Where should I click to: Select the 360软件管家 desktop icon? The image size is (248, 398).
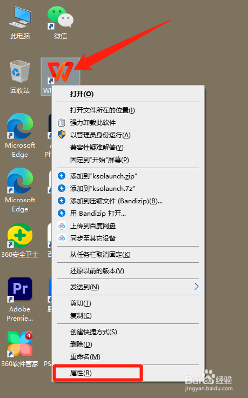coord(20,349)
